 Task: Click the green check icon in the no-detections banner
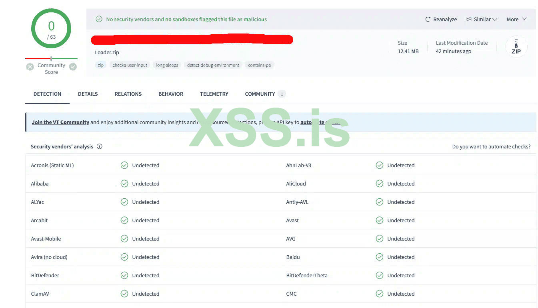pyautogui.click(x=99, y=19)
